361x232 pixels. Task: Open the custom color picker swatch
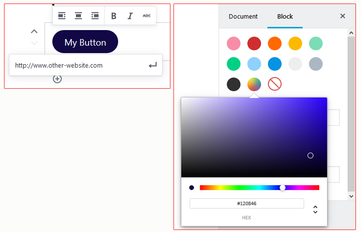point(254,84)
